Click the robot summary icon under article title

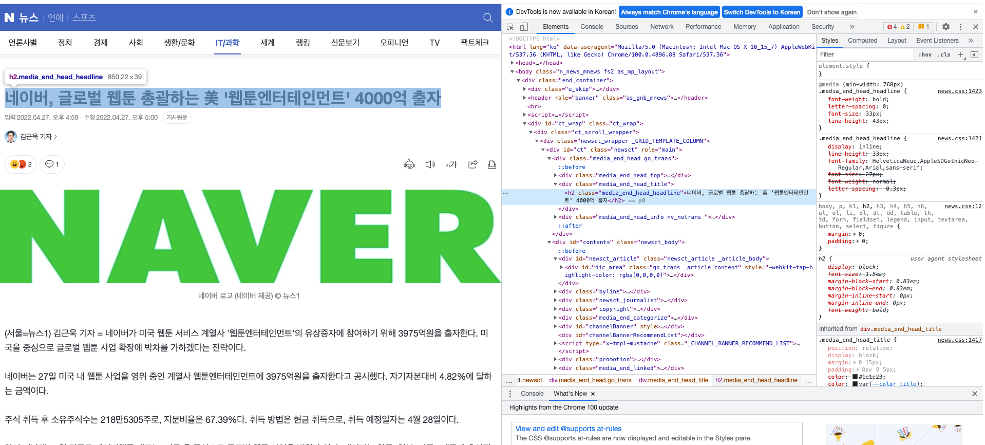click(x=409, y=164)
